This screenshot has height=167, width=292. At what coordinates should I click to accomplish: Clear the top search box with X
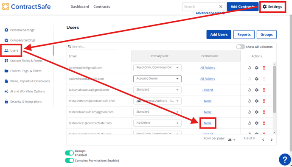click(221, 7)
